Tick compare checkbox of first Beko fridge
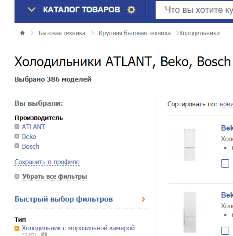This screenshot has width=233, height=236. point(225,164)
